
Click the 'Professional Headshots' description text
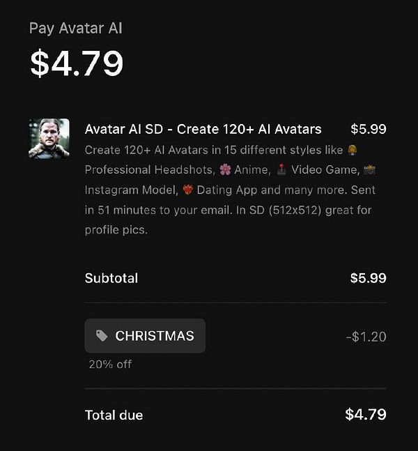tap(150, 169)
